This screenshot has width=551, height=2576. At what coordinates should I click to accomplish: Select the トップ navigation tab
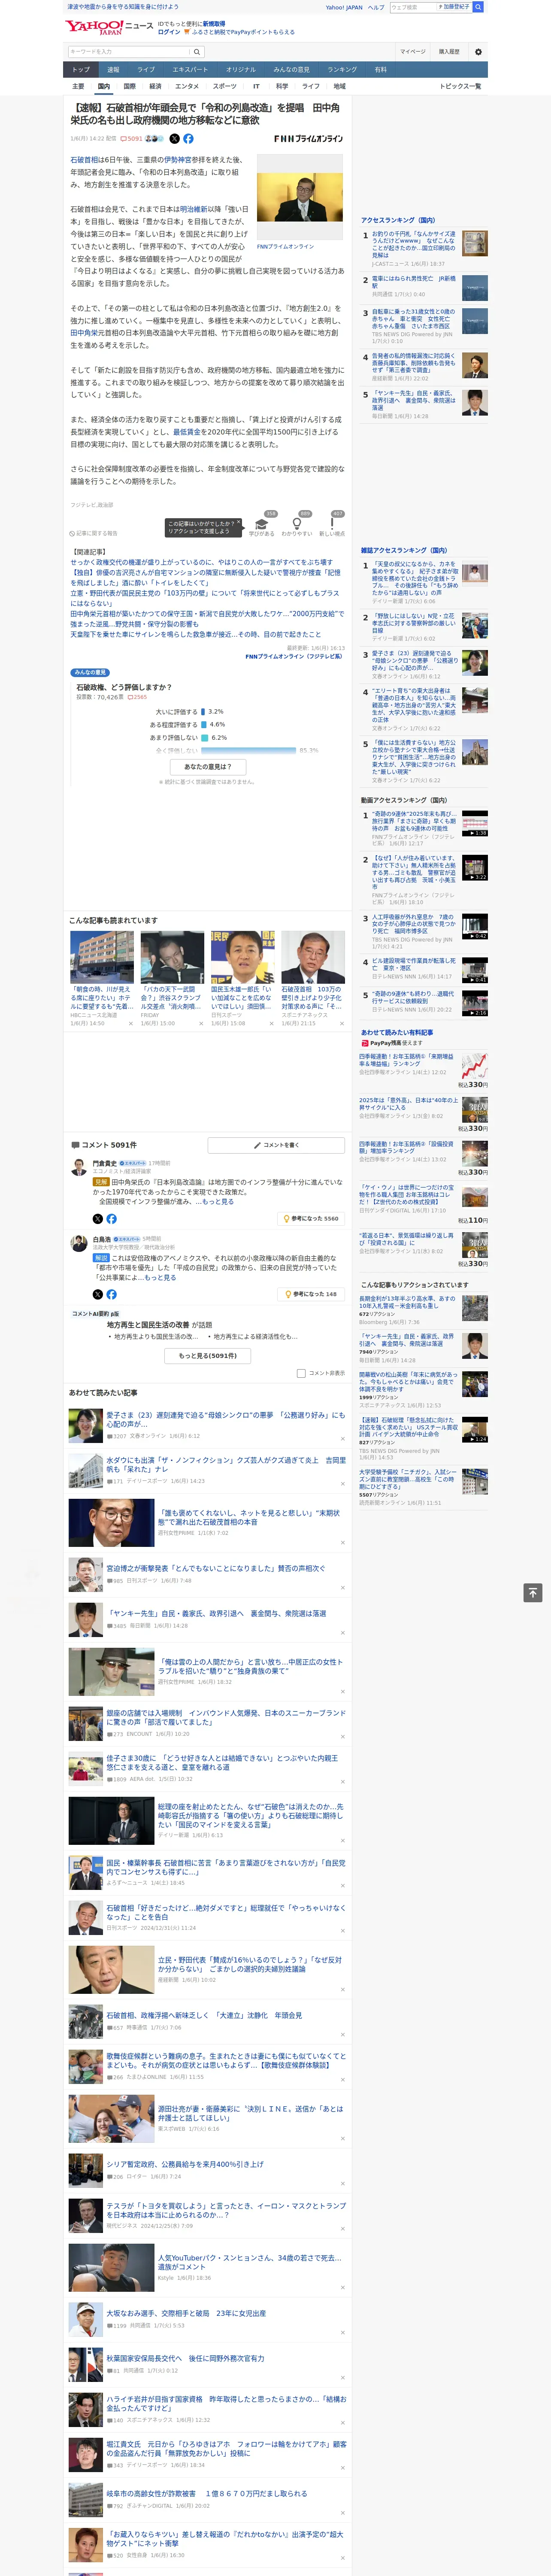click(x=81, y=70)
